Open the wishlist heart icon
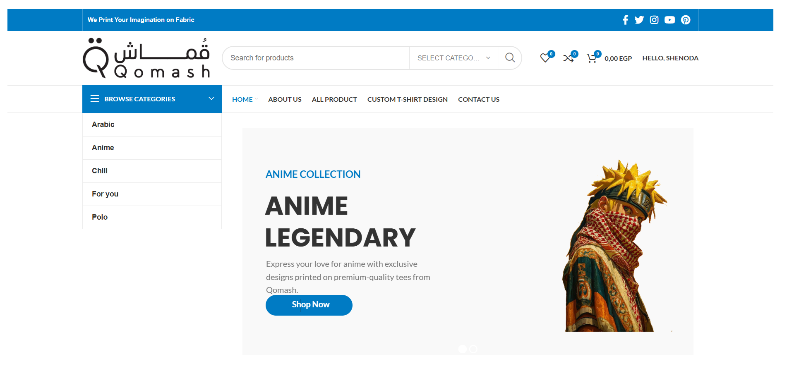794x376 pixels. pos(545,58)
